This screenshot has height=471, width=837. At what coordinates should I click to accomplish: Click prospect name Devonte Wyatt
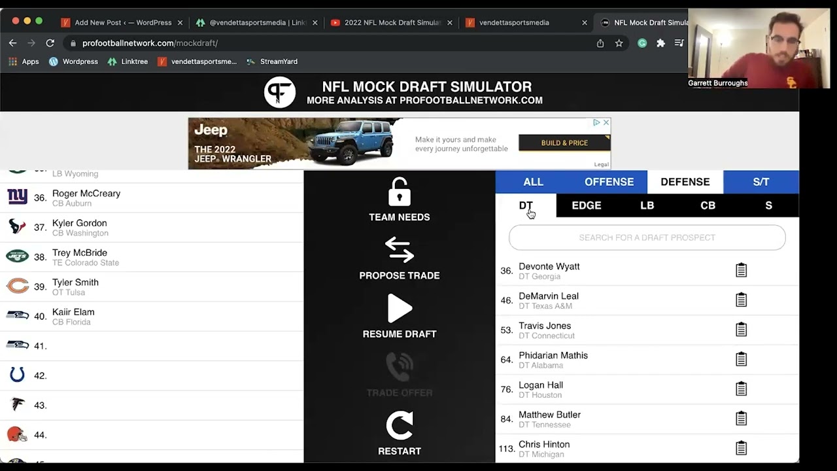coord(549,266)
